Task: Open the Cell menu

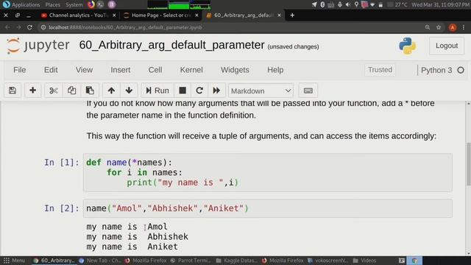Action: click(155, 70)
